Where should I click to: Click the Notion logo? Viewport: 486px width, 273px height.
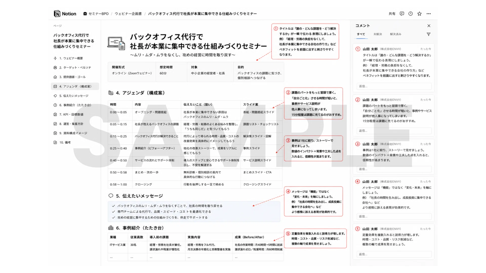(65, 14)
